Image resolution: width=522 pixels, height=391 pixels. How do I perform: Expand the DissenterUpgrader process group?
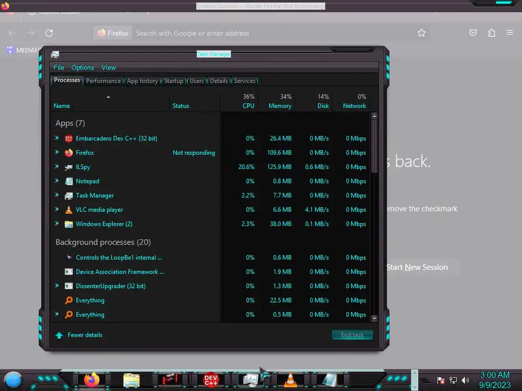tap(57, 286)
